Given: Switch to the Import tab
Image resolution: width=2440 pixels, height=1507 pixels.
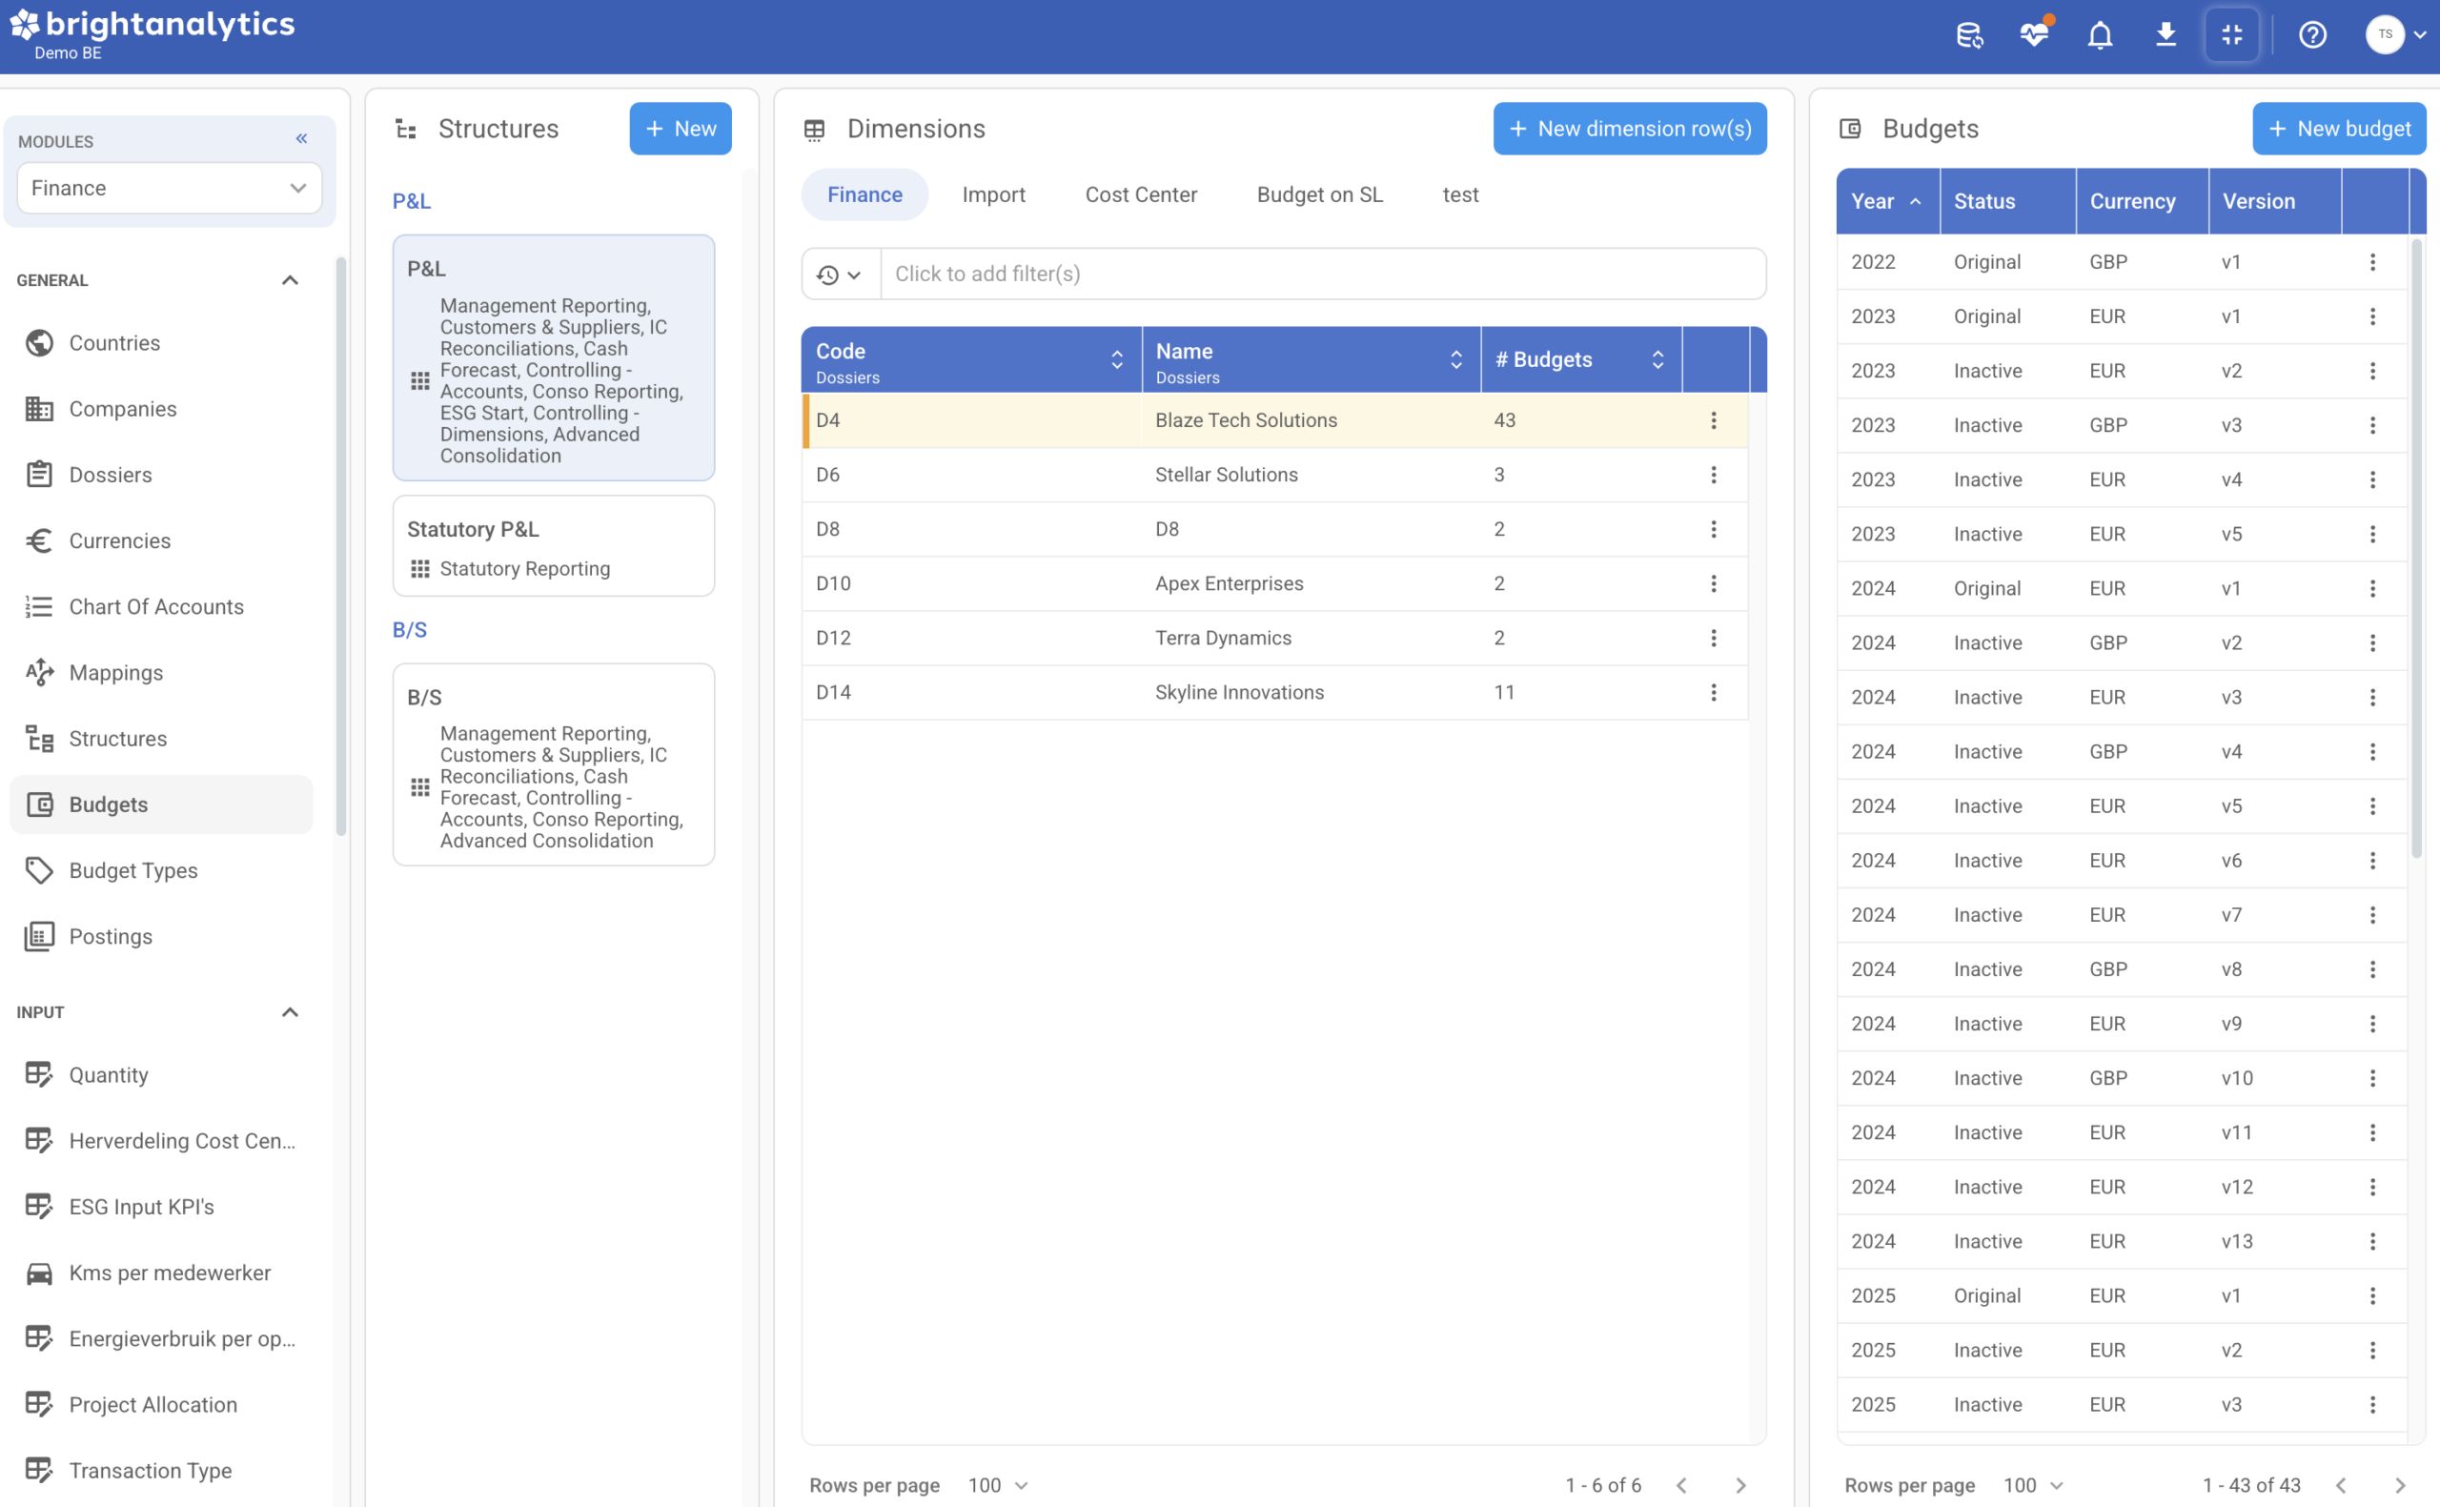Looking at the screenshot, I should (993, 194).
